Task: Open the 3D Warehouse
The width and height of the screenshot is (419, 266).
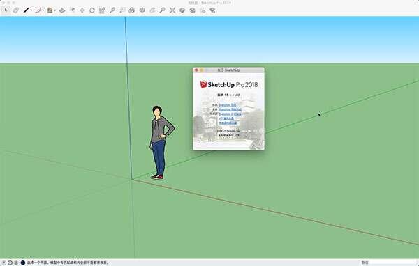Action: (x=182, y=10)
